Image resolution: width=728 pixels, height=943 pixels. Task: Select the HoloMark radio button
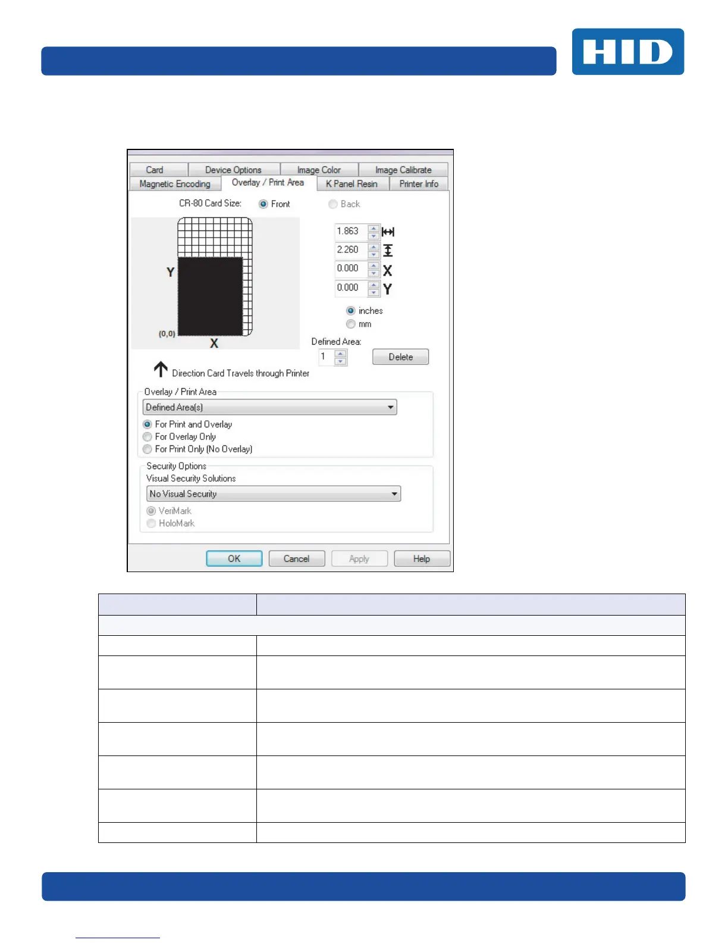(x=151, y=524)
